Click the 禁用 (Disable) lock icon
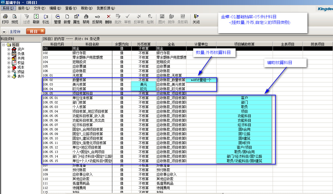 86,19
